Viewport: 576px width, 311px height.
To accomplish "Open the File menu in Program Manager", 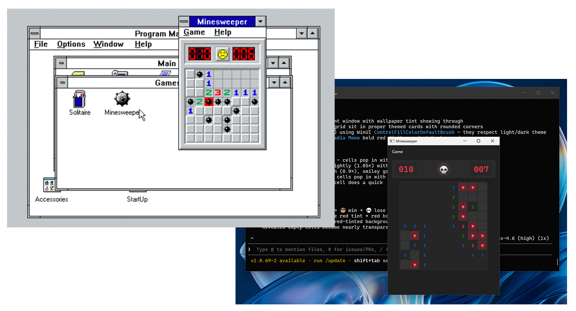I will tap(41, 44).
